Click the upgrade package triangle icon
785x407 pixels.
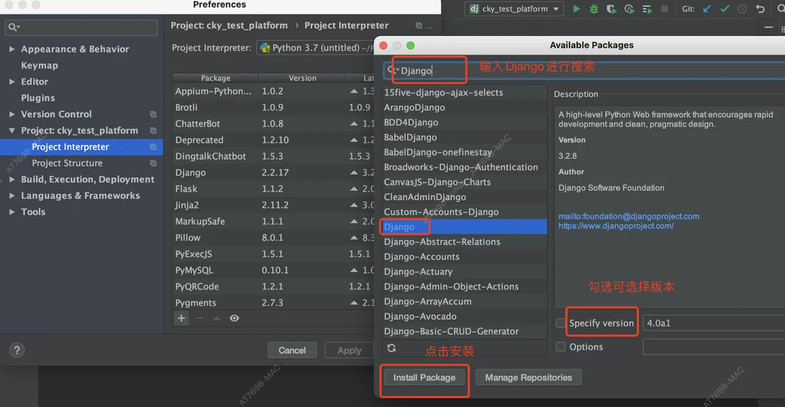coord(217,318)
